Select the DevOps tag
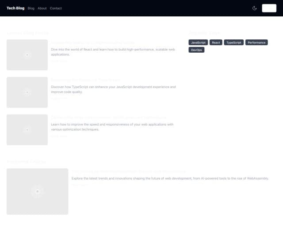The image size is (283, 228). click(196, 50)
